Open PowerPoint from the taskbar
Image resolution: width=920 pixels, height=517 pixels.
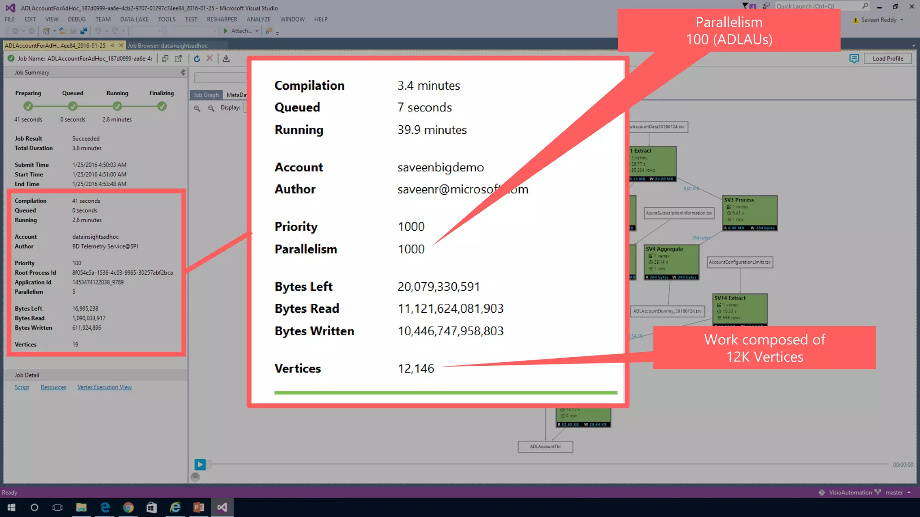(198, 507)
